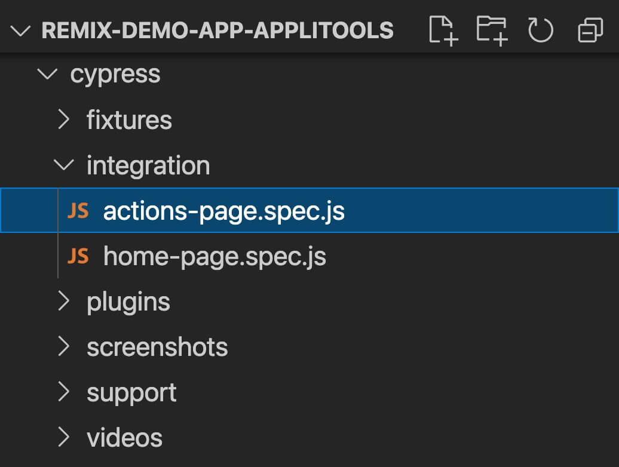Click the REMIX-DEMO-APP-APPLITOOLS project title
The height and width of the screenshot is (467, 619).
point(217,30)
